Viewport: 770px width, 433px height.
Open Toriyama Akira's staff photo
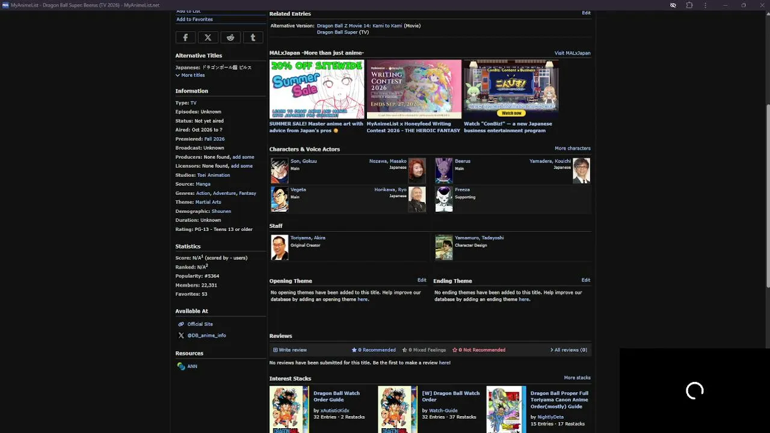(x=280, y=247)
